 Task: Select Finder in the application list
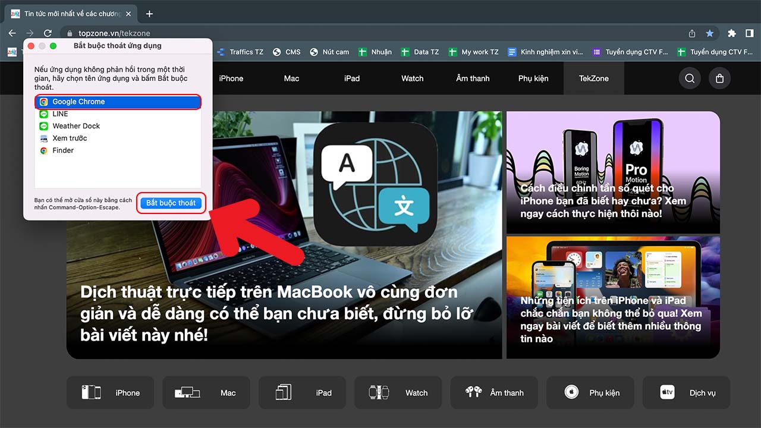[118, 150]
